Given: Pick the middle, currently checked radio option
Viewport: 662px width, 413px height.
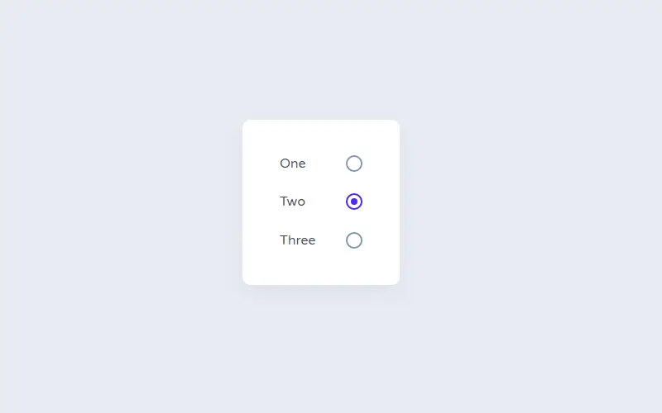Looking at the screenshot, I should [x=354, y=202].
